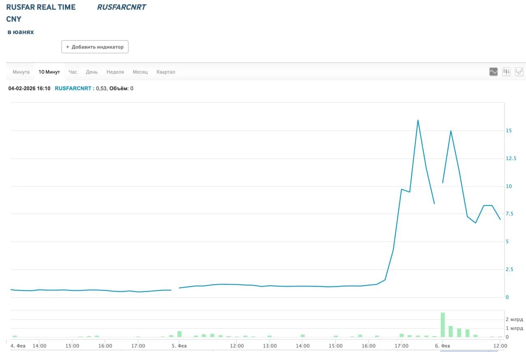Click the 1 млрд volume axis label
The image size is (526, 352).
(514, 328)
